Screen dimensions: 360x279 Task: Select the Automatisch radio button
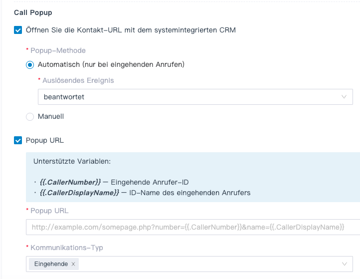30,64
